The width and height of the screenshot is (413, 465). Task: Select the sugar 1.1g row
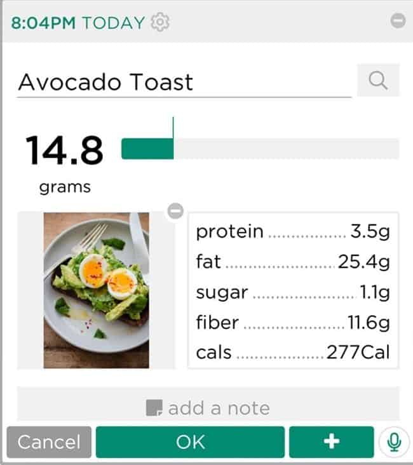click(293, 292)
